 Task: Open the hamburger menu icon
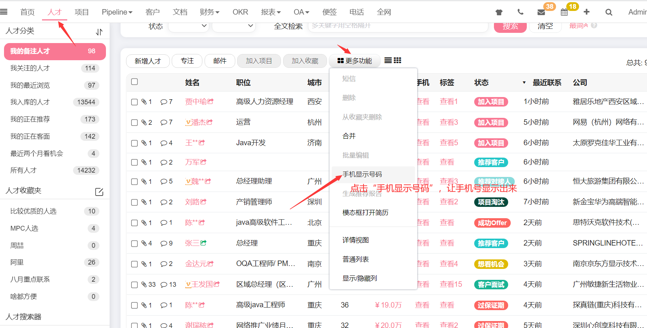coord(4,12)
